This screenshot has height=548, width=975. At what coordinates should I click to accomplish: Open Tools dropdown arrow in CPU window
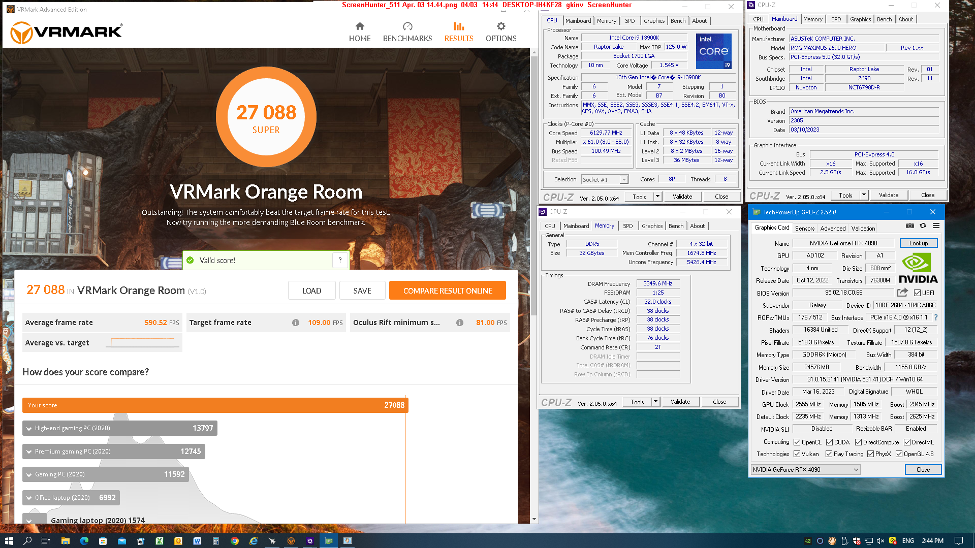point(657,197)
